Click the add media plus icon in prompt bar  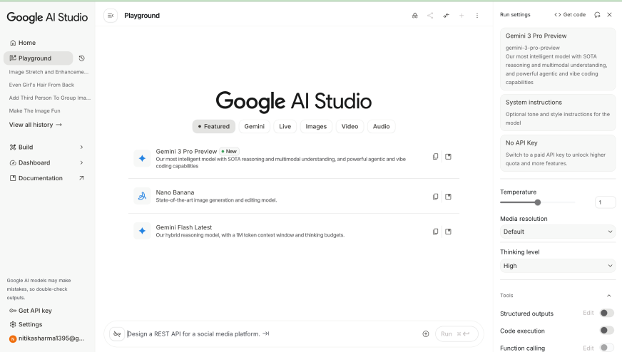click(426, 333)
